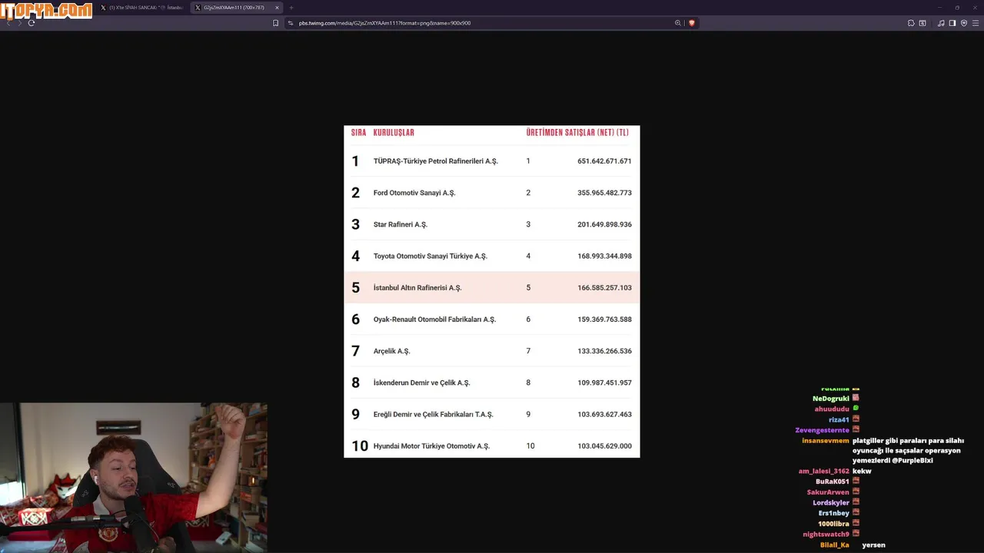
Task: Click the KURULUŞLAR column header
Action: pyautogui.click(x=394, y=133)
